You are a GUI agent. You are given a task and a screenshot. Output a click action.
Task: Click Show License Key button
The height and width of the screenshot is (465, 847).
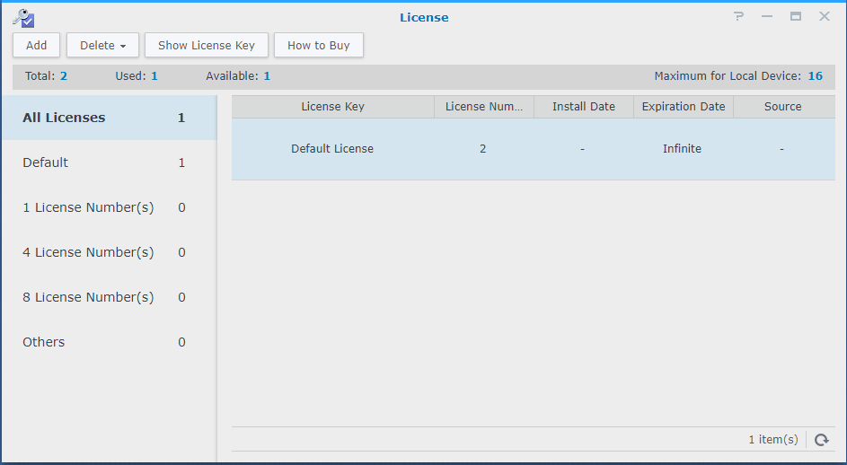tap(207, 46)
